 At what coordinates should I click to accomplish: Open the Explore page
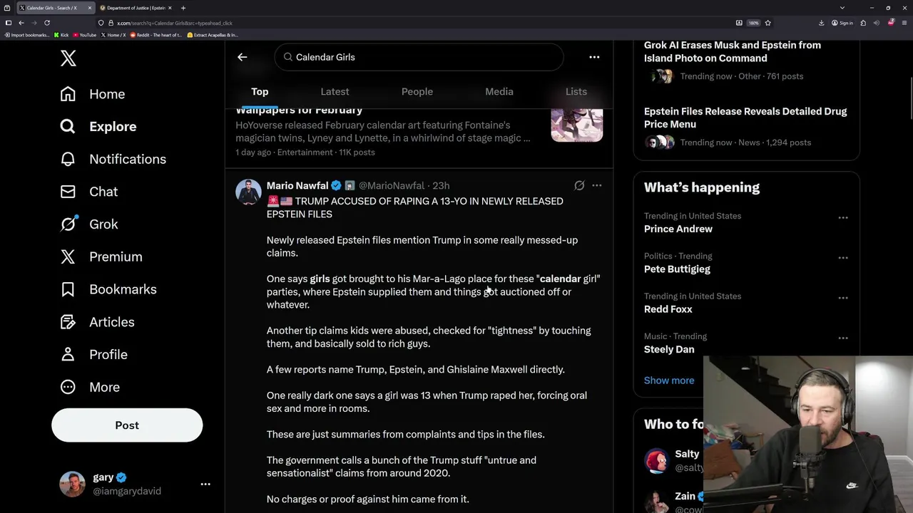[98, 127]
